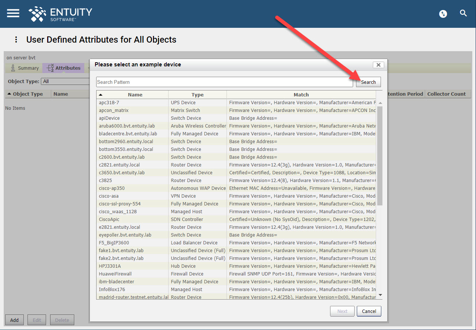
Task: Select madrid-router.testnet device row
Action: pos(236,297)
